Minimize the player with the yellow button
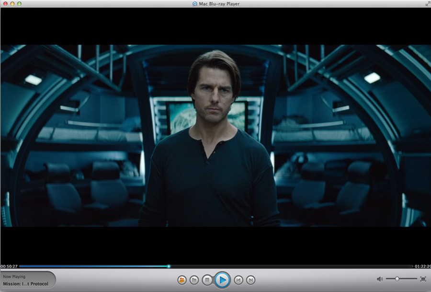Viewport: 431px width, 292px height. 12,4
